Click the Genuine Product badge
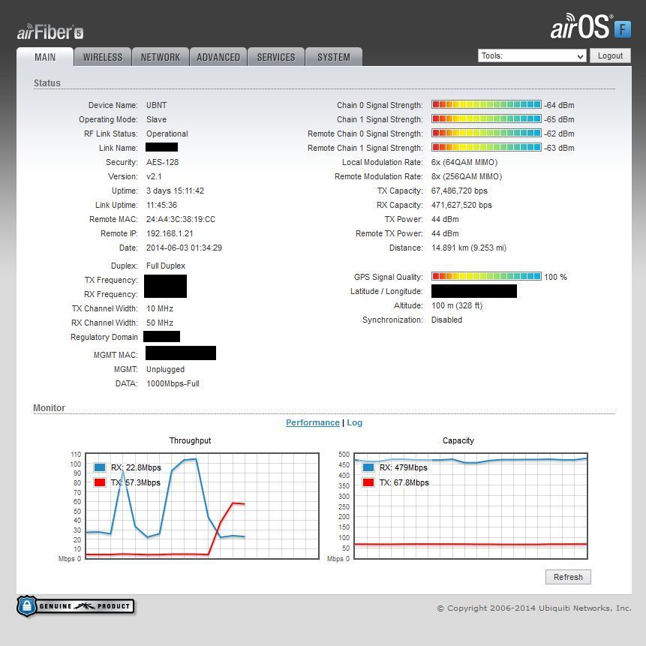646x646 pixels. (76, 606)
